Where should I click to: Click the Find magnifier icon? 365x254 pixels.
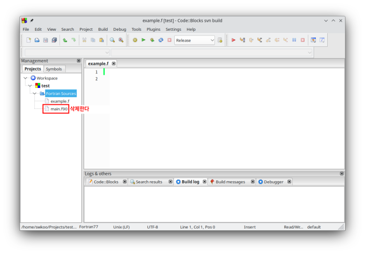tap(112, 40)
